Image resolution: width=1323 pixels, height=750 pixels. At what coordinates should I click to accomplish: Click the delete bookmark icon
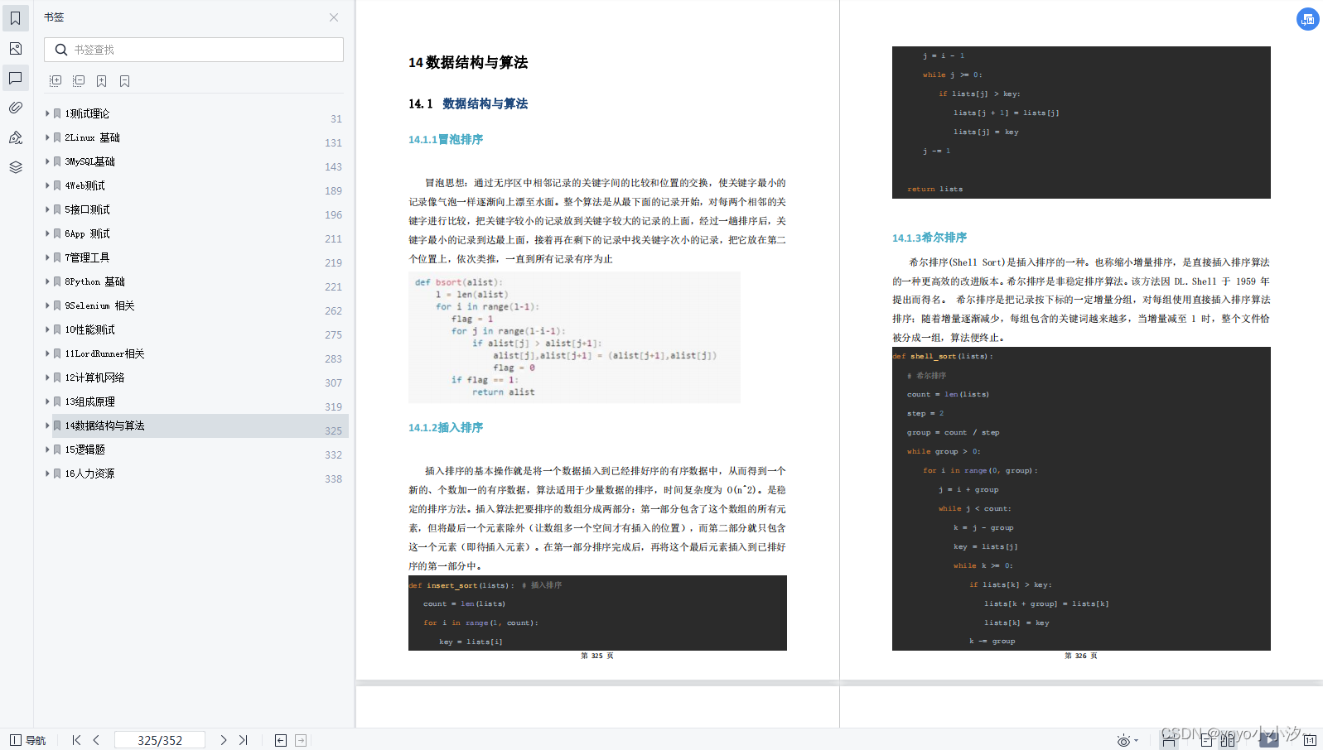(x=124, y=81)
